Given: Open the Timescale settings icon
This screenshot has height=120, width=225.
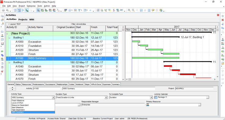Looking at the screenshot, I should [75, 10].
